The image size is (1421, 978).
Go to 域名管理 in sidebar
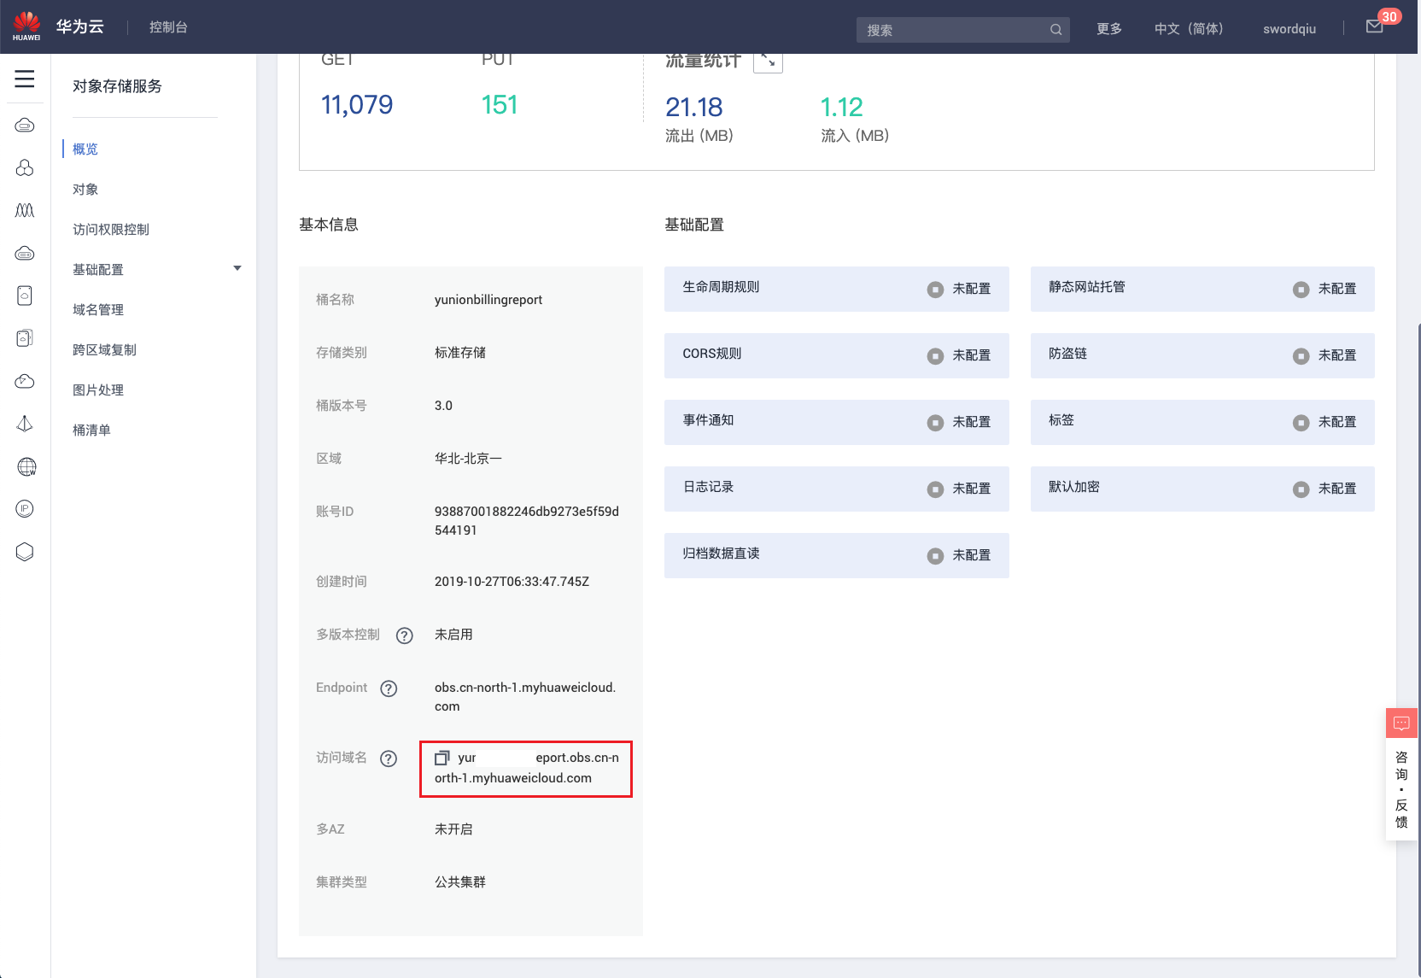[x=98, y=310]
